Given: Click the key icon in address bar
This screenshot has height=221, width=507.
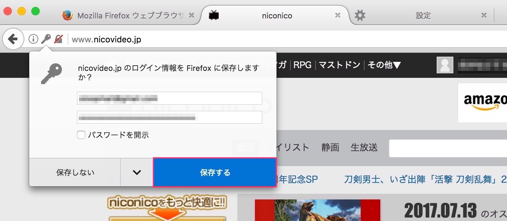Looking at the screenshot, I should (46, 39).
